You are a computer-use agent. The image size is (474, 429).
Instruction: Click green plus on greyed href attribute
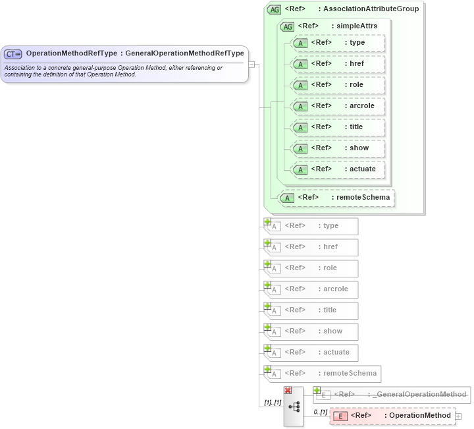pyautogui.click(x=267, y=243)
